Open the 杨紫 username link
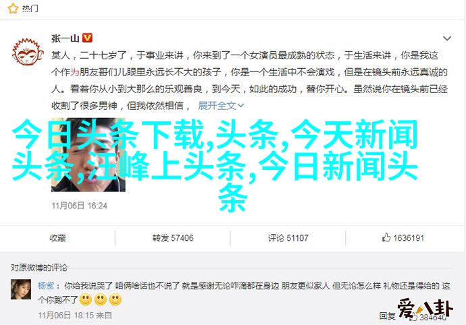Image resolution: width=466 pixels, height=325 pixels. tap(46, 286)
